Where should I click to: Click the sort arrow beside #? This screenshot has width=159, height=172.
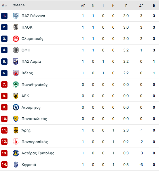6,5
